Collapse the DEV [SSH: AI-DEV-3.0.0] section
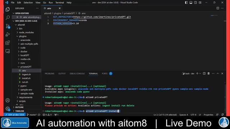Image resolution: width=230 pixels, height=129 pixels. pyautogui.click(x=27, y=21)
